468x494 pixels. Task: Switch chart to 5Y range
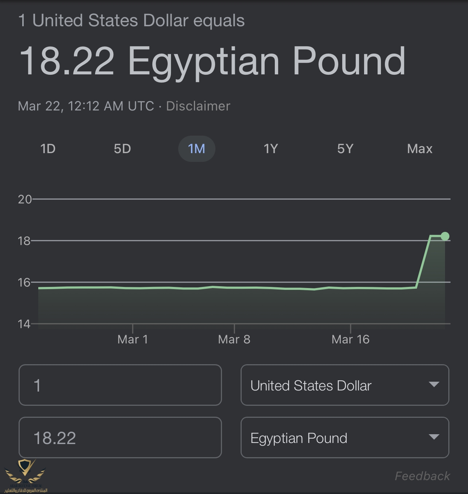(345, 149)
